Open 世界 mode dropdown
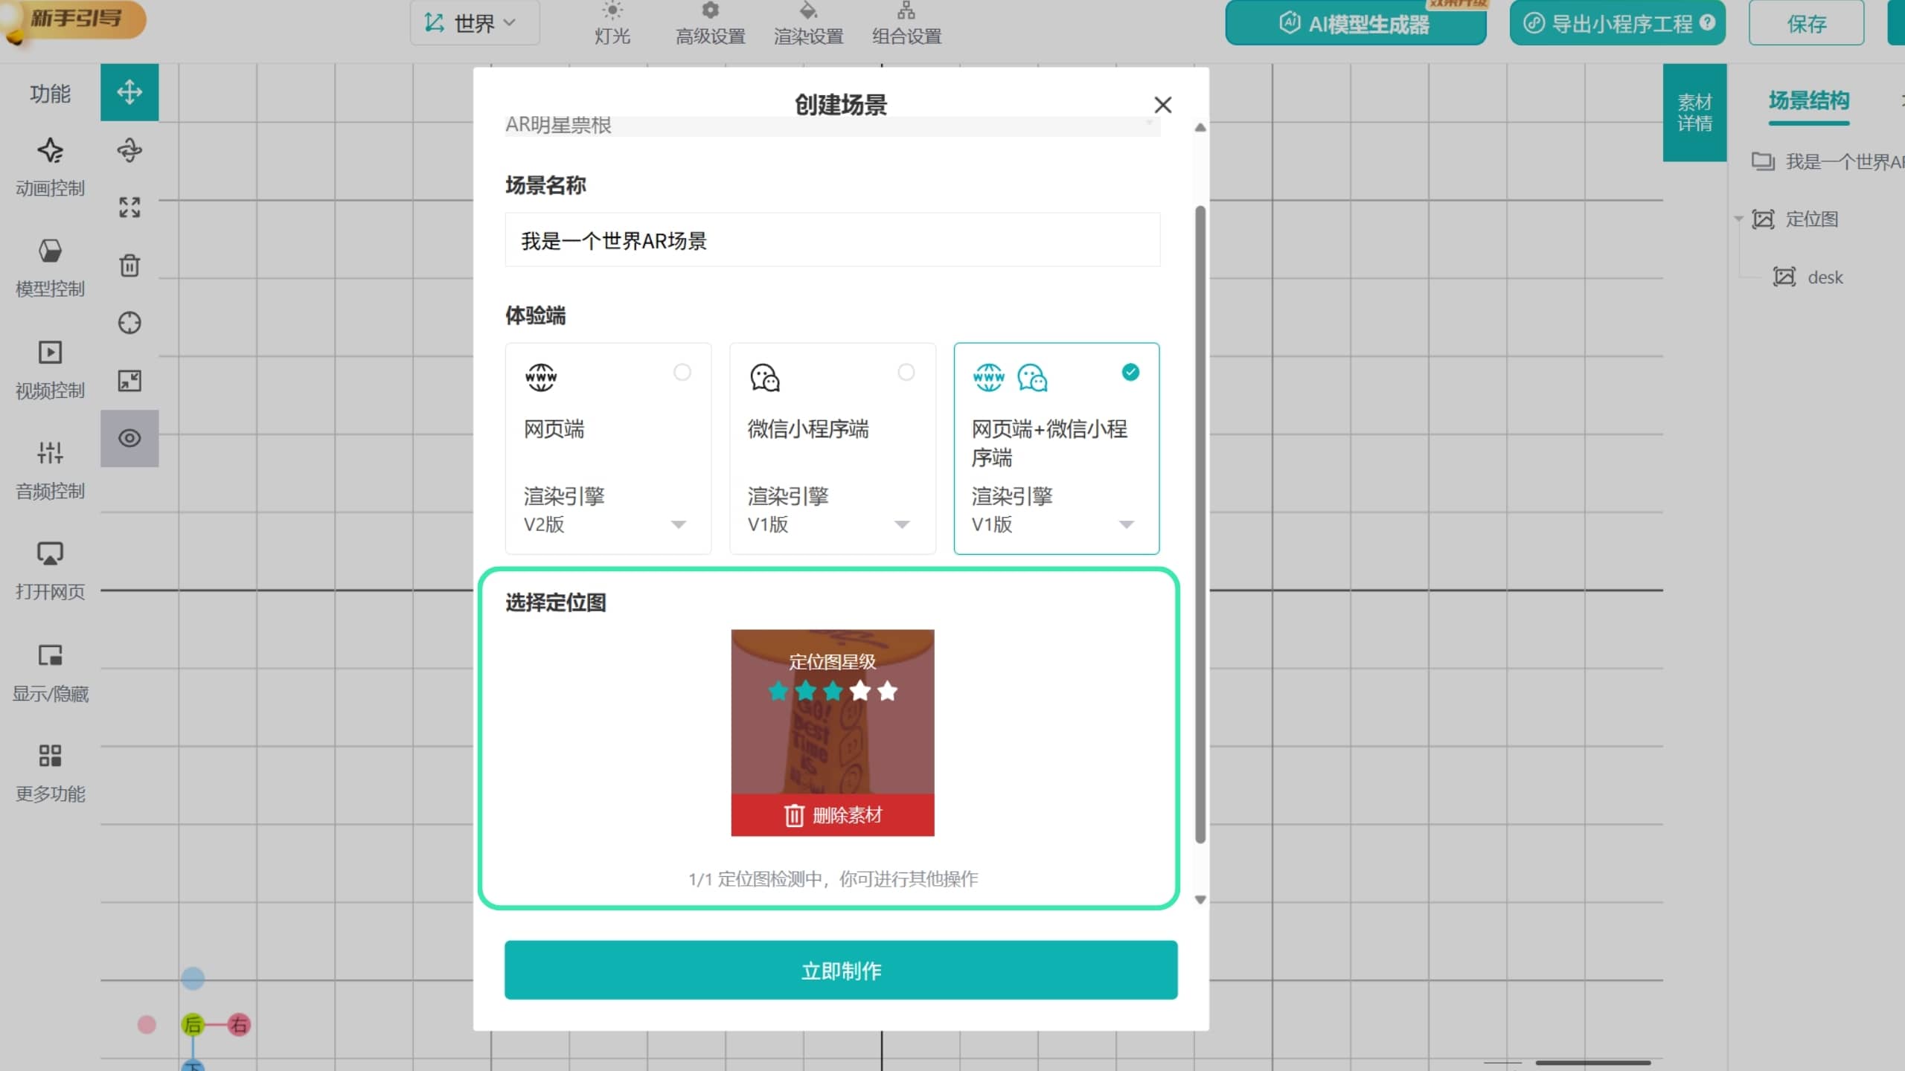This screenshot has height=1071, width=1905. (x=474, y=23)
